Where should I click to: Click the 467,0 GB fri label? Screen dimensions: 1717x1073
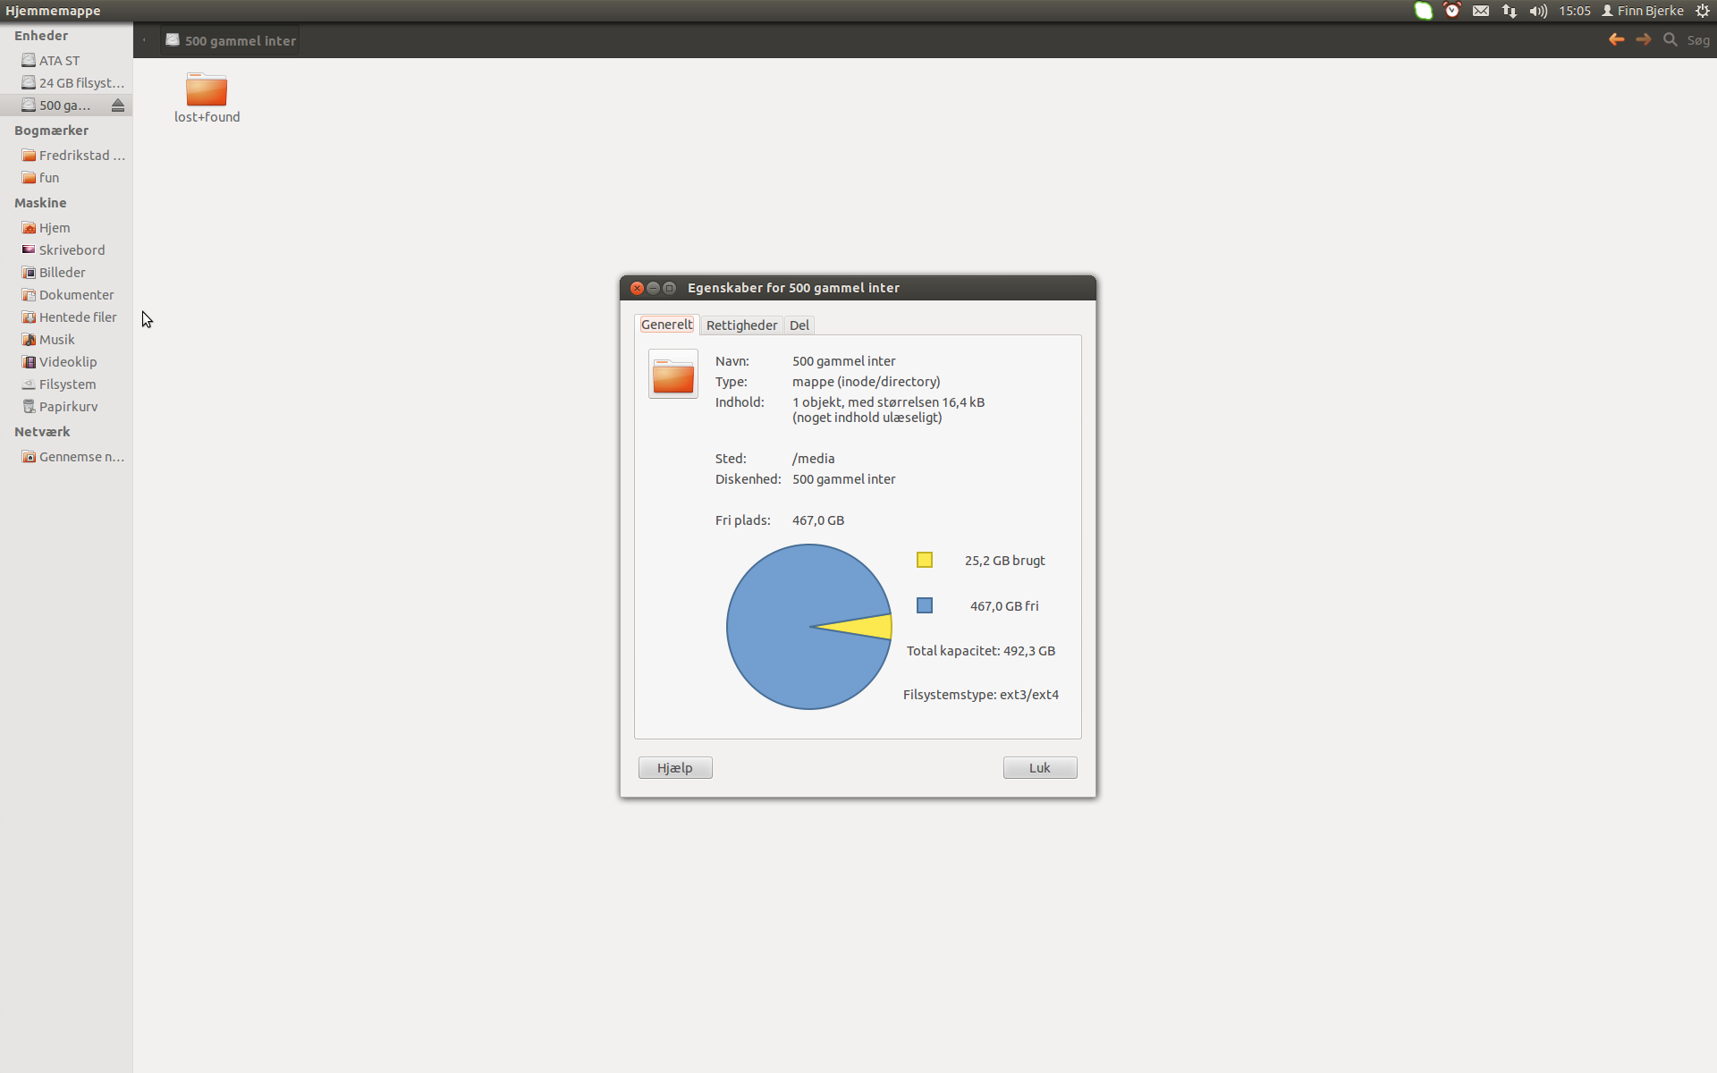tap(1004, 606)
